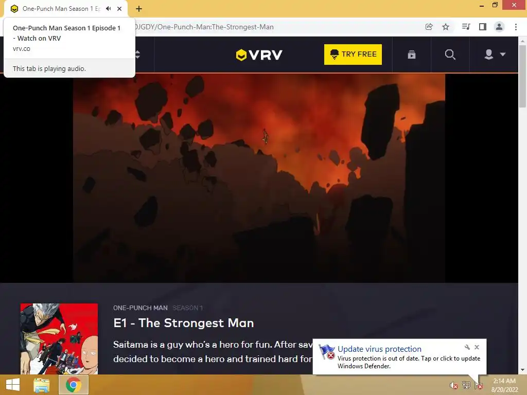Click the Update virus protection notification title
Image resolution: width=527 pixels, height=395 pixels.
click(x=379, y=349)
